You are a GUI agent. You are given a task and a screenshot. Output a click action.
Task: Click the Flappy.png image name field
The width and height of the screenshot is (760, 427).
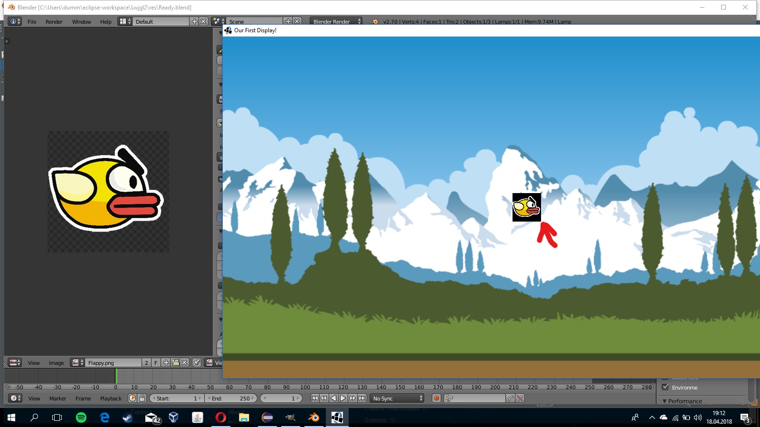point(114,362)
